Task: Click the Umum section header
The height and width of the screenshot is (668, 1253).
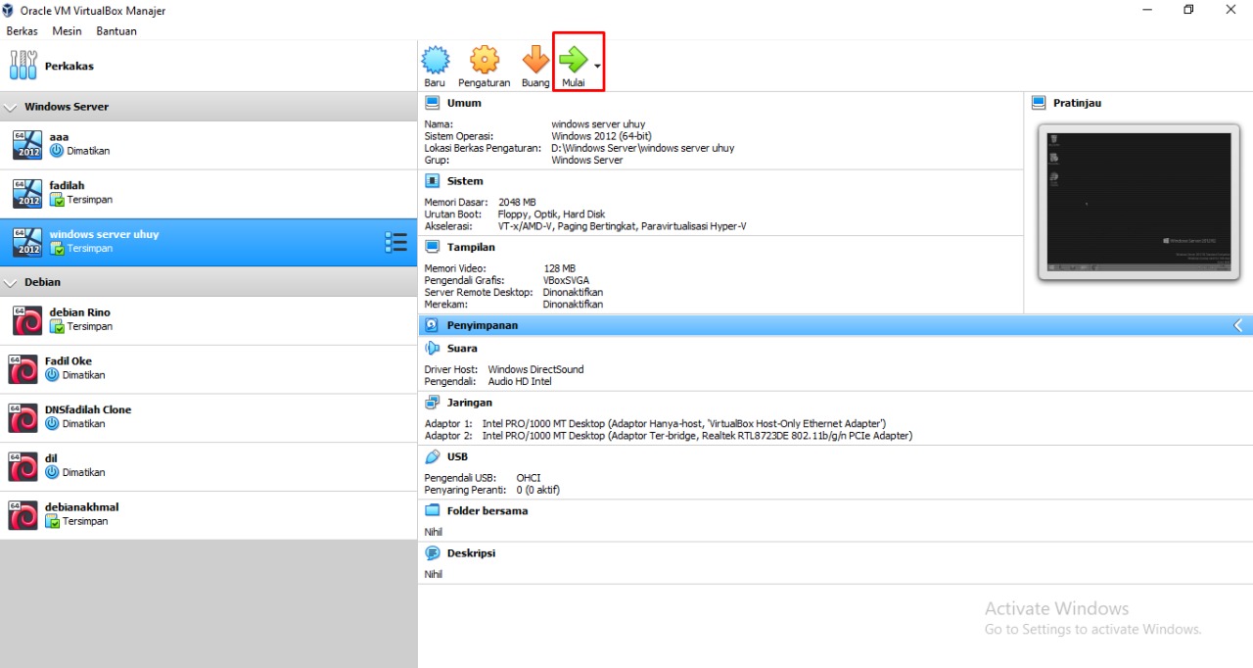Action: (x=464, y=103)
